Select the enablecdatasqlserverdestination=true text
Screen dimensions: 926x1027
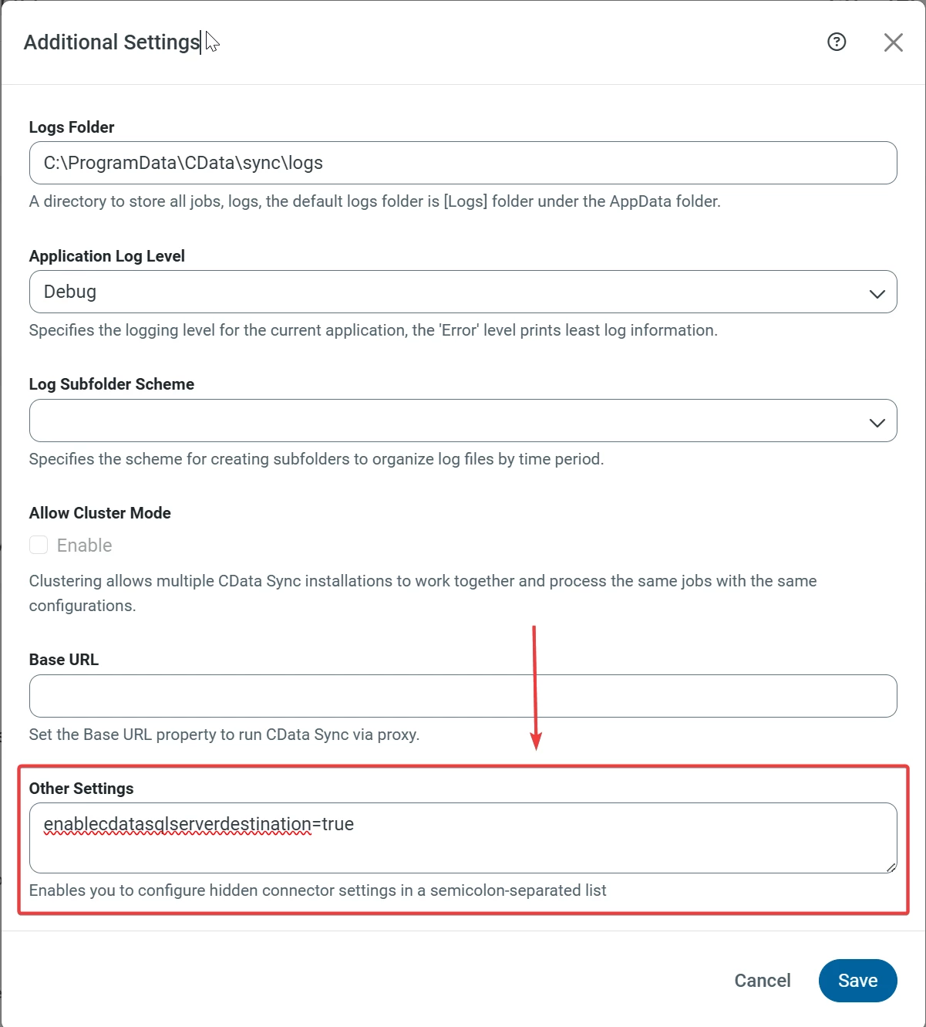pos(199,824)
